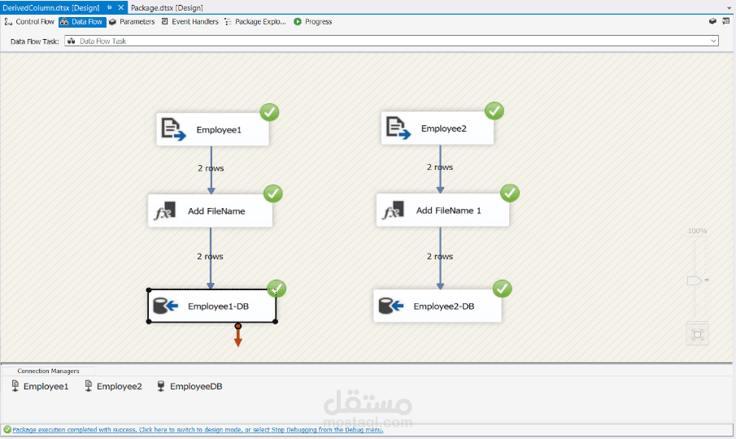Viewport: 736px width, 439px height.
Task: Click the green success icon in status bar
Action: point(7,429)
